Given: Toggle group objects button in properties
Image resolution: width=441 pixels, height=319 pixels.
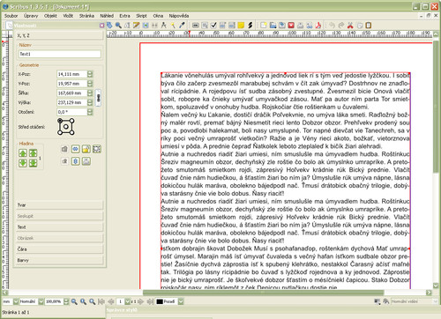Looking at the screenshot, I should click(64, 149).
